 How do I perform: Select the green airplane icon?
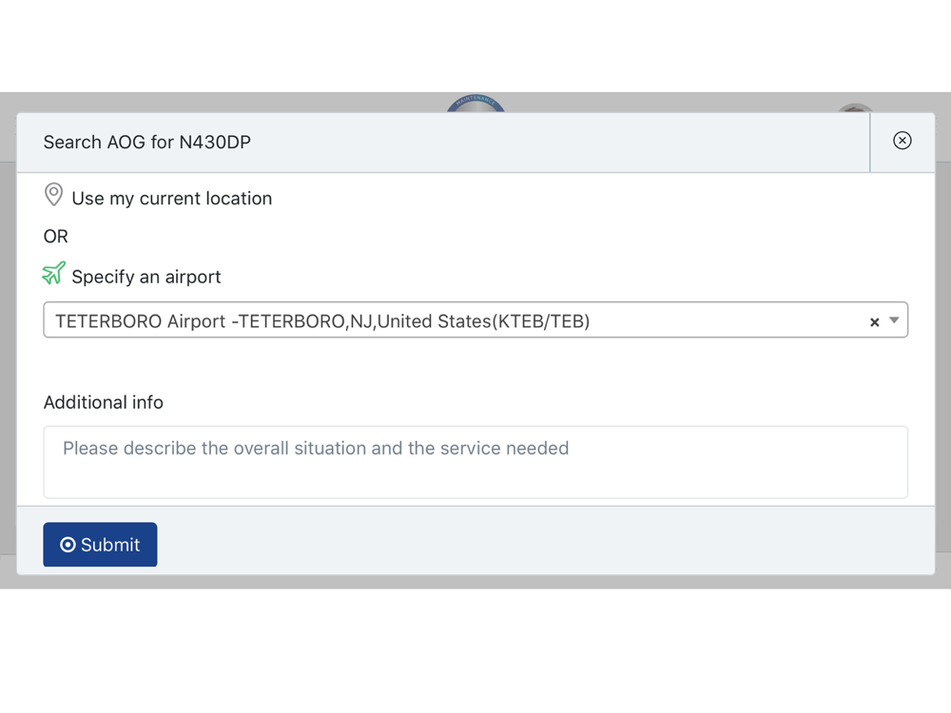[53, 274]
